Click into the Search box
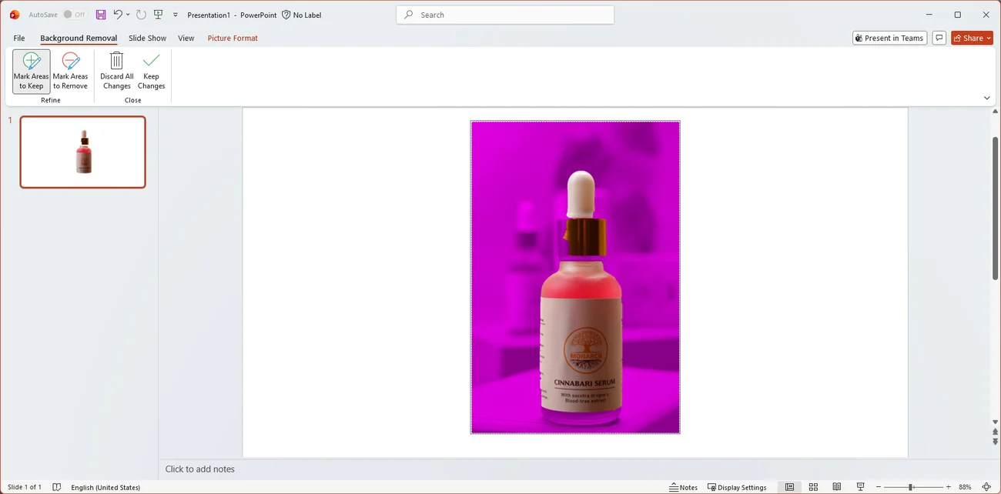 (x=505, y=15)
